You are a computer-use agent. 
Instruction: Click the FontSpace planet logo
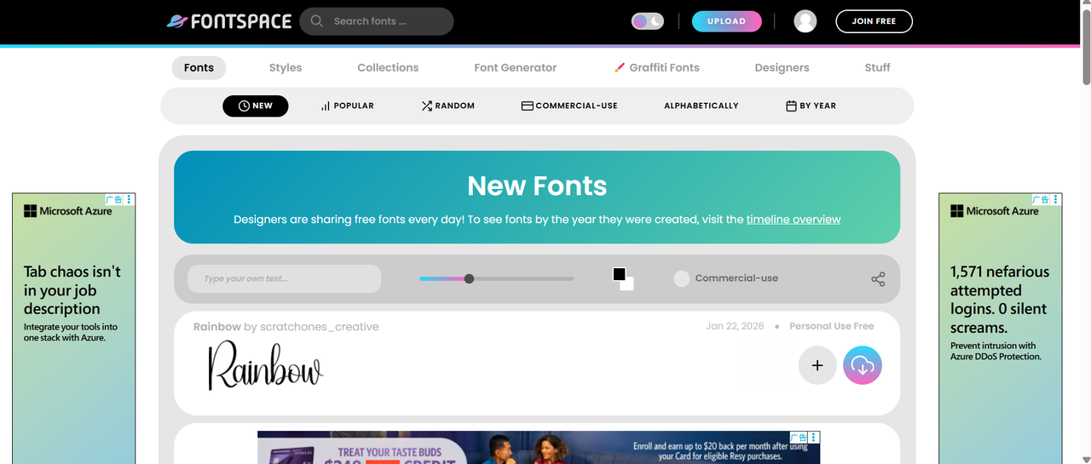click(x=177, y=21)
